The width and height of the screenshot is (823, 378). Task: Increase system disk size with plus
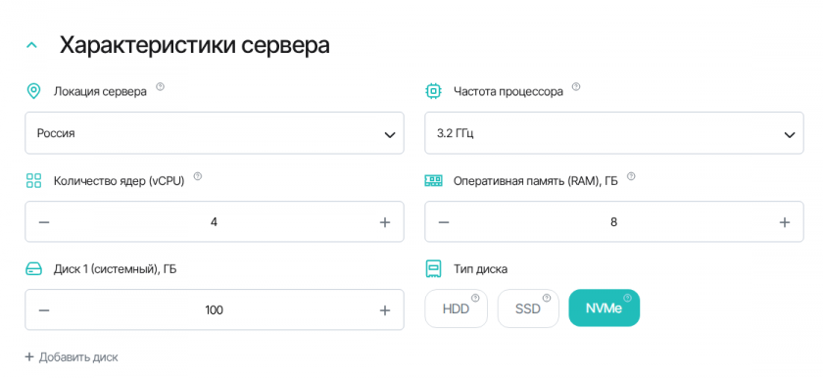tap(385, 310)
